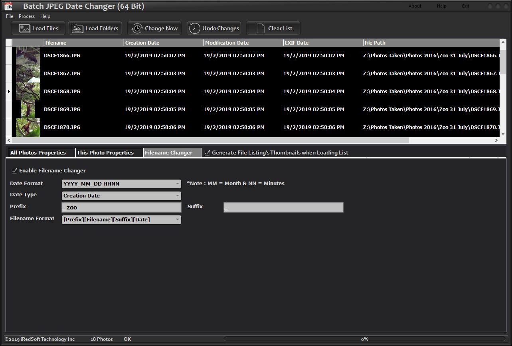The height and width of the screenshot is (346, 512).
Task: Click into the Suffix input field
Action: [283, 207]
